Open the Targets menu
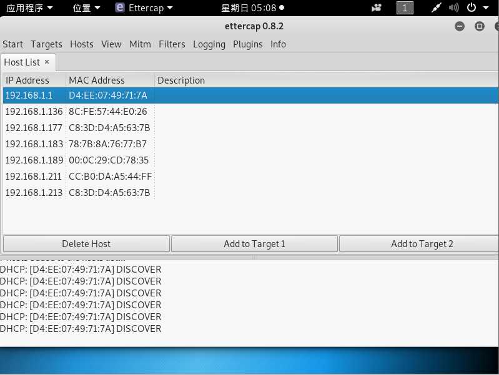Image resolution: width=499 pixels, height=375 pixels. pyautogui.click(x=46, y=44)
